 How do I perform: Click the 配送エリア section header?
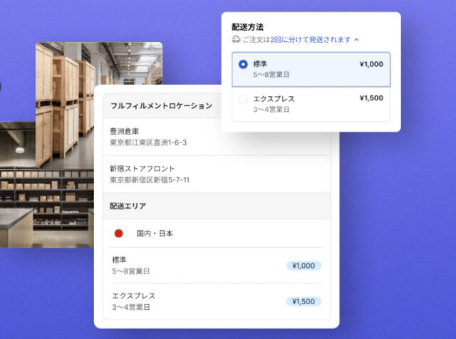click(x=128, y=205)
